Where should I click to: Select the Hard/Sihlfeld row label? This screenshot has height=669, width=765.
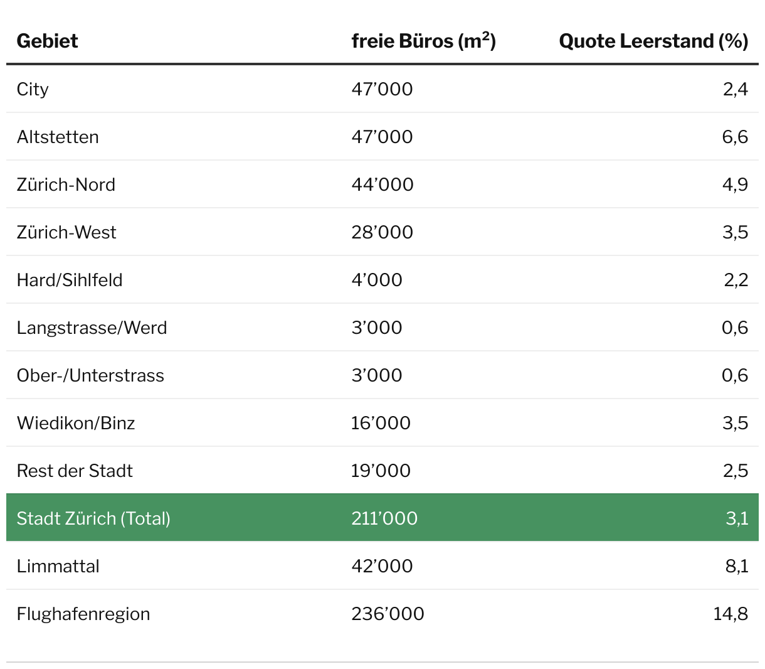click(x=70, y=280)
